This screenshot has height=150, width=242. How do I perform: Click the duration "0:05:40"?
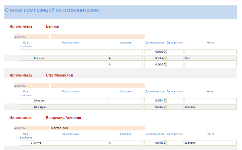click(x=155, y=100)
